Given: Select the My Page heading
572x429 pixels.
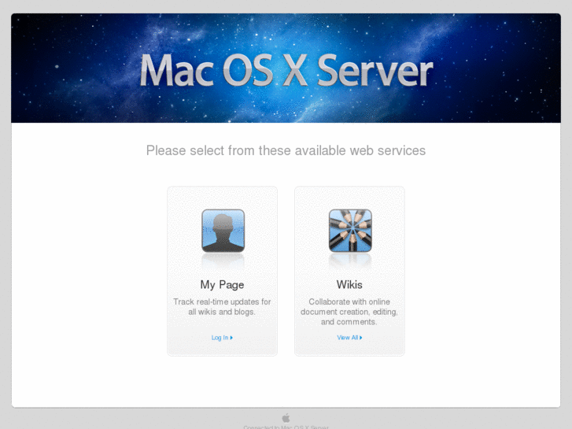Looking at the screenshot, I should pos(222,285).
